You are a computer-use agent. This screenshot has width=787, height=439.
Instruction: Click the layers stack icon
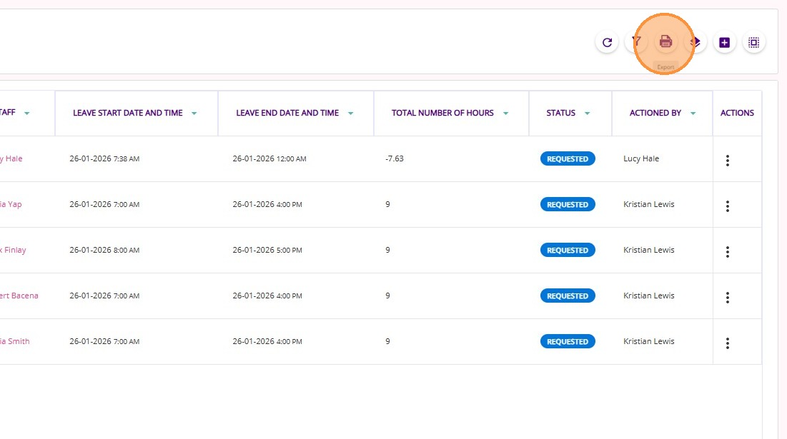pyautogui.click(x=695, y=43)
